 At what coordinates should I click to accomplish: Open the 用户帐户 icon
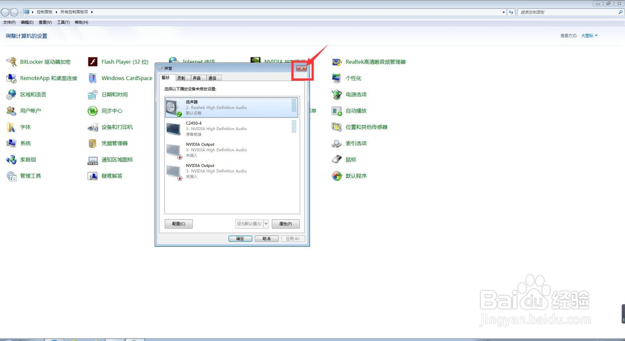(x=11, y=111)
